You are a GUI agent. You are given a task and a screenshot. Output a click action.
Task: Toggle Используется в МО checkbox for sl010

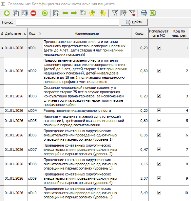pos(159,193)
